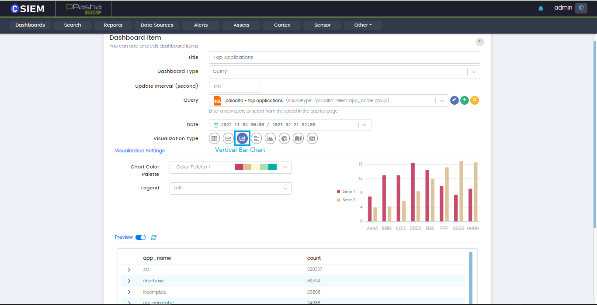Choose the horizontal bar chart icon

coord(257,138)
